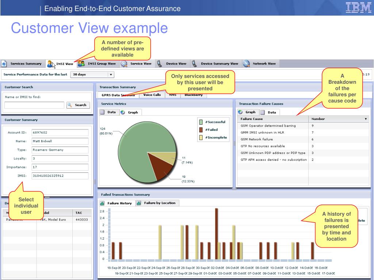Click the IMSI Group View people icon
The image size is (374, 280).
coord(81,63)
